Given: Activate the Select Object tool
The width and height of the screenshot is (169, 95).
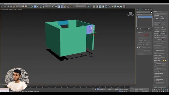Looking at the screenshot, I should pos(23,7).
